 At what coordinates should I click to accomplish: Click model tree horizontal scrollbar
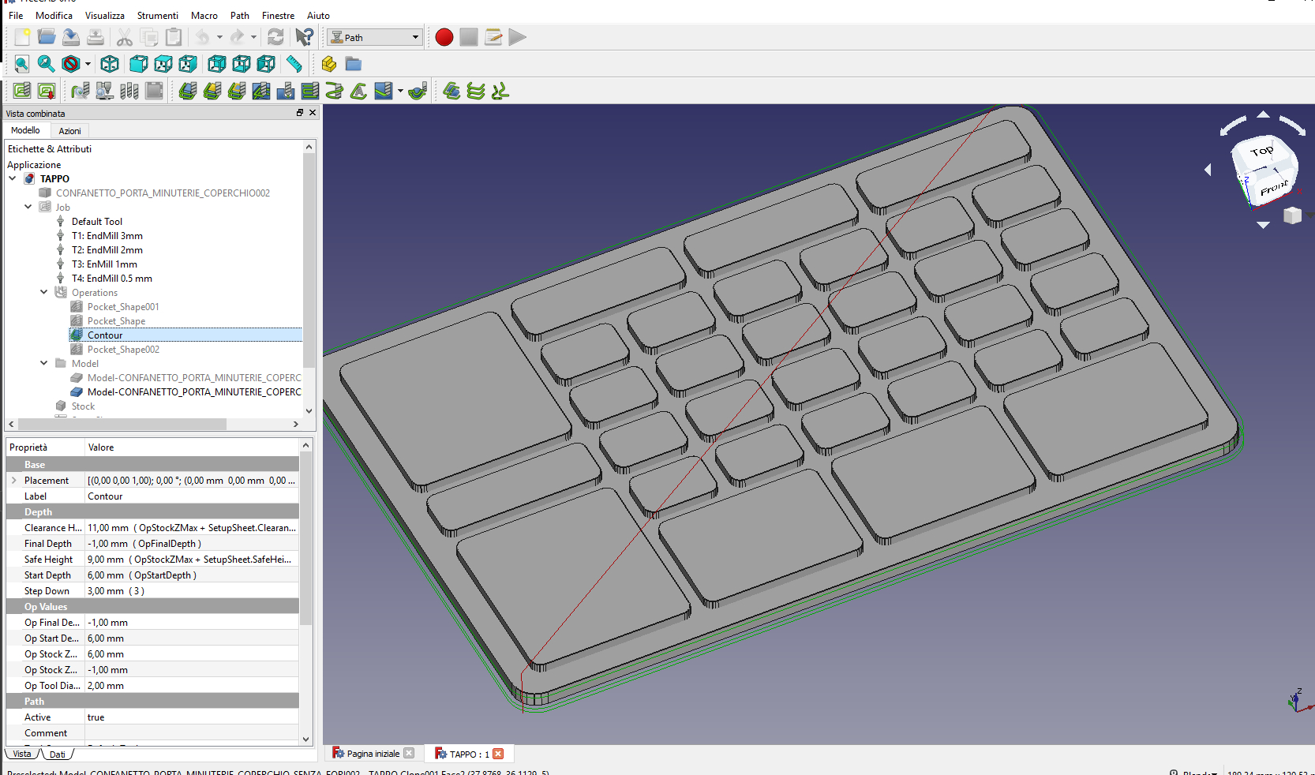122,425
